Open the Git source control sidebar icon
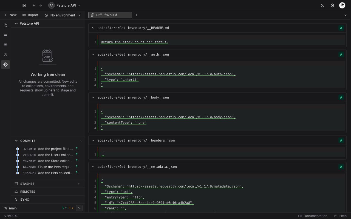351x219 pixels. point(5,65)
